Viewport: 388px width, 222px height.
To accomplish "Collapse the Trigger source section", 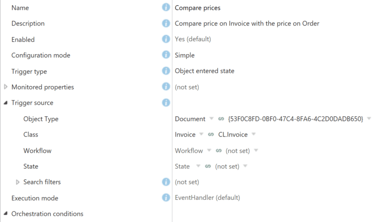I will (6, 103).
